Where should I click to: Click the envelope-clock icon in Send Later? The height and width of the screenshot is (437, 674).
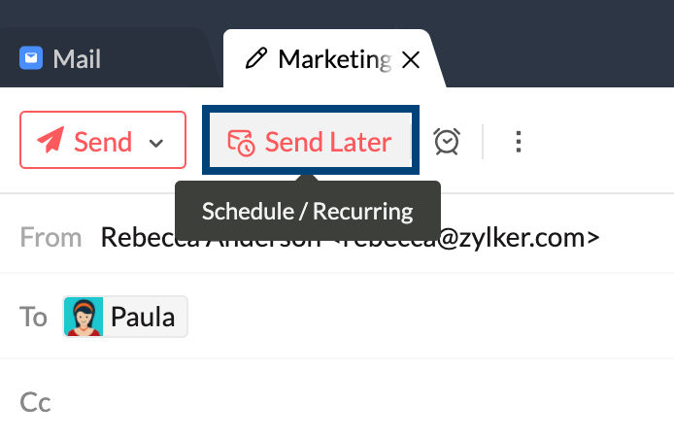[x=241, y=143]
